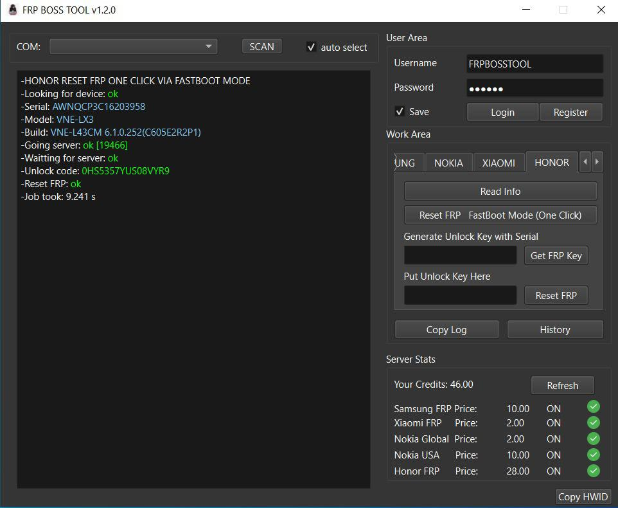The width and height of the screenshot is (618, 508).
Task: Switch to the XIAOMI tab
Action: tap(499, 163)
